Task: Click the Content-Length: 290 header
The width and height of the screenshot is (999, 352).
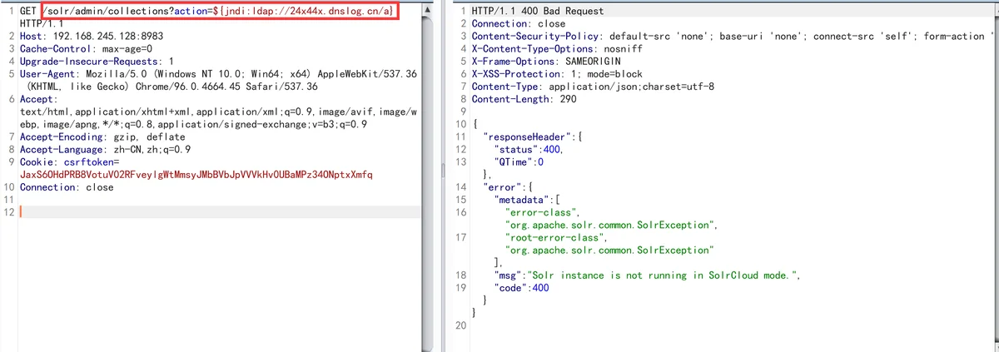Action: coord(524,99)
